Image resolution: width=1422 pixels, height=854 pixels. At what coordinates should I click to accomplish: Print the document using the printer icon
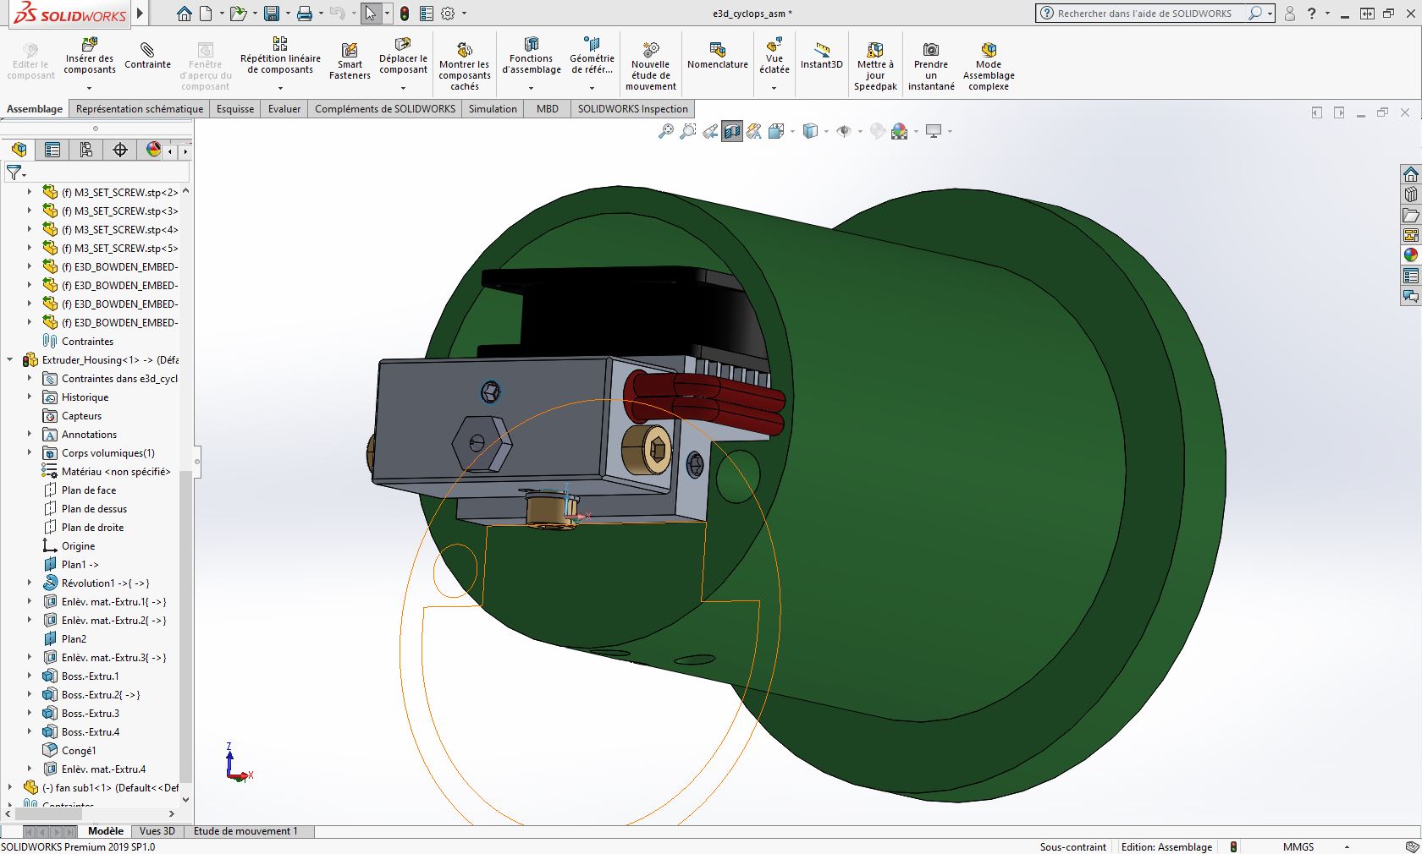305,14
